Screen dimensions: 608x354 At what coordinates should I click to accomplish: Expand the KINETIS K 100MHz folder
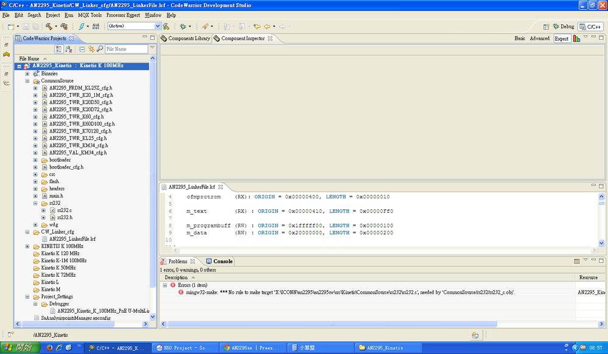(27, 246)
